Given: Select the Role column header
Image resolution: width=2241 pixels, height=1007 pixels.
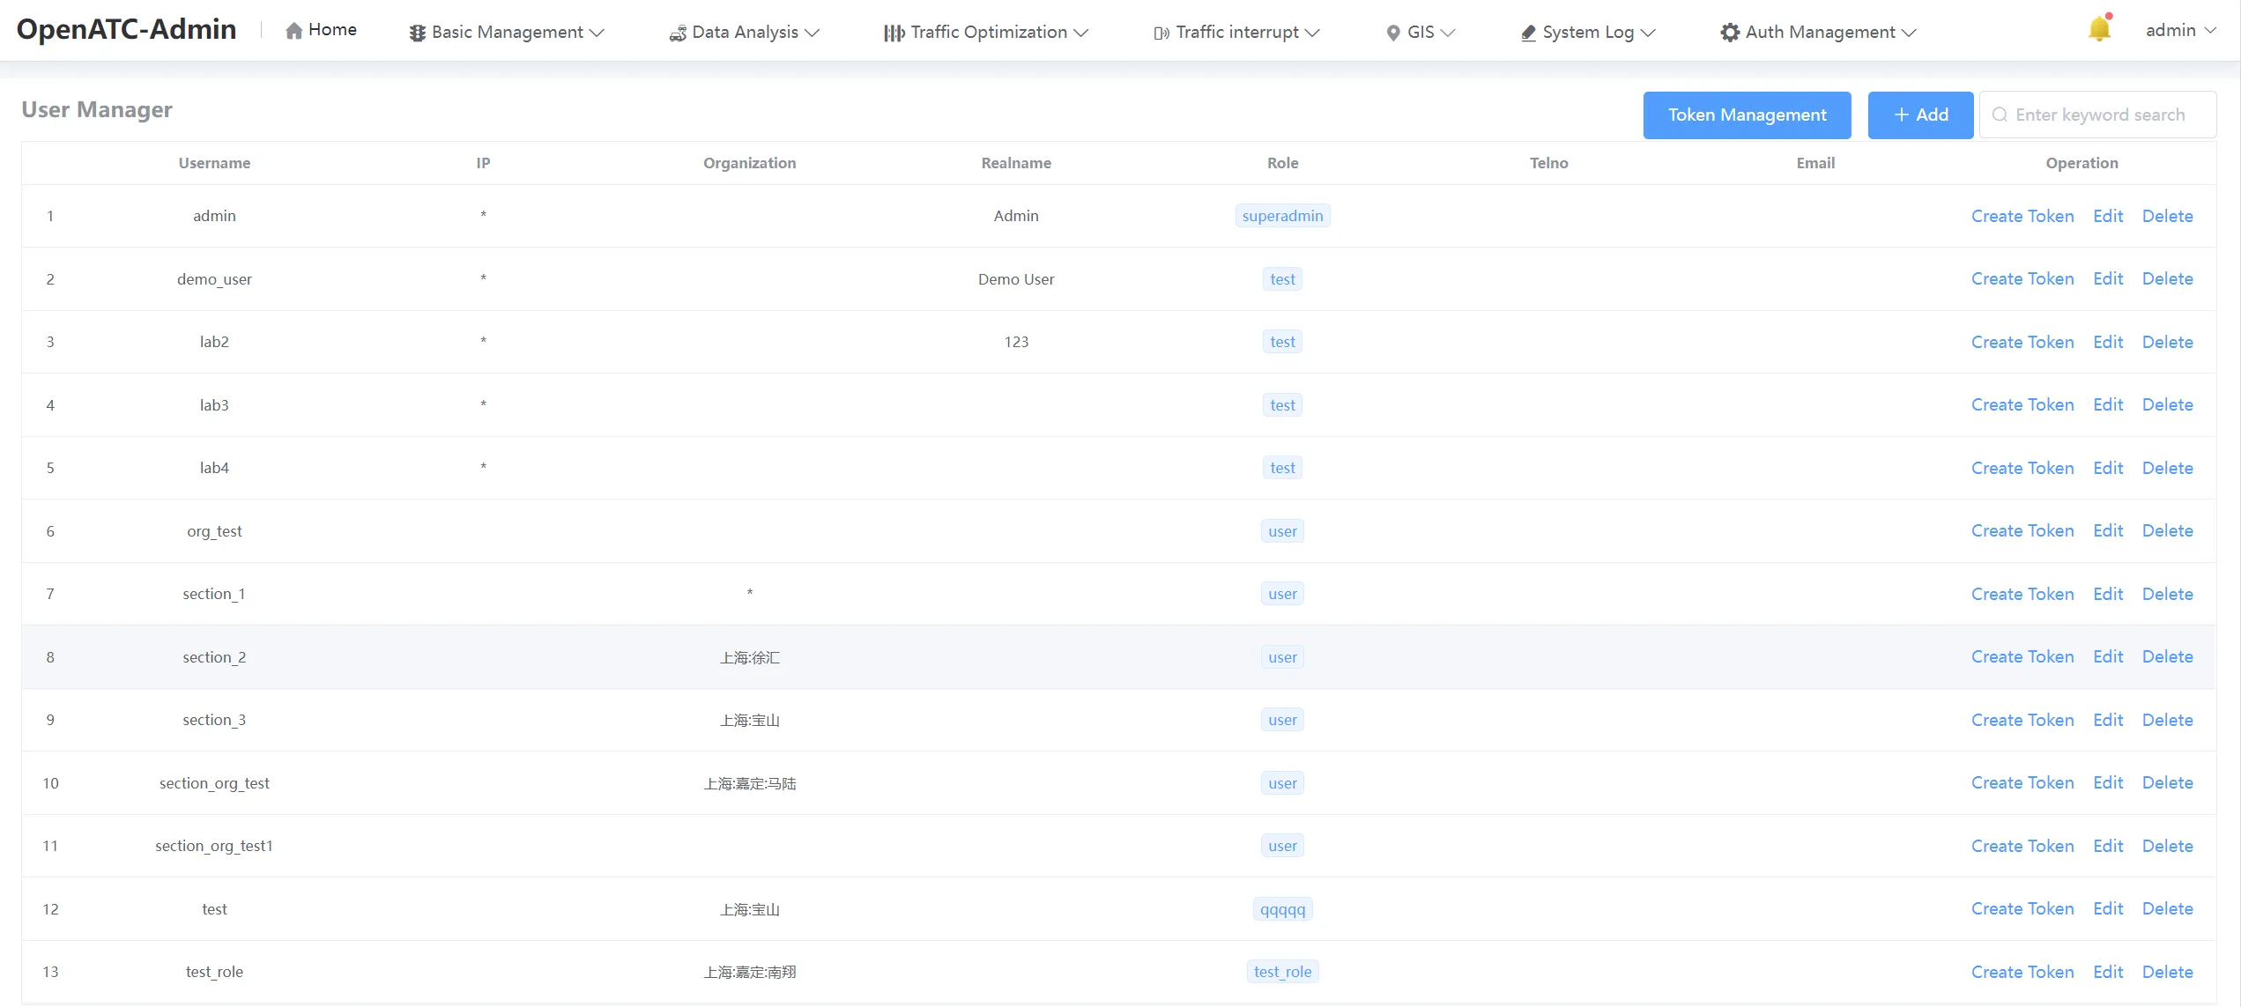Looking at the screenshot, I should [1282, 163].
